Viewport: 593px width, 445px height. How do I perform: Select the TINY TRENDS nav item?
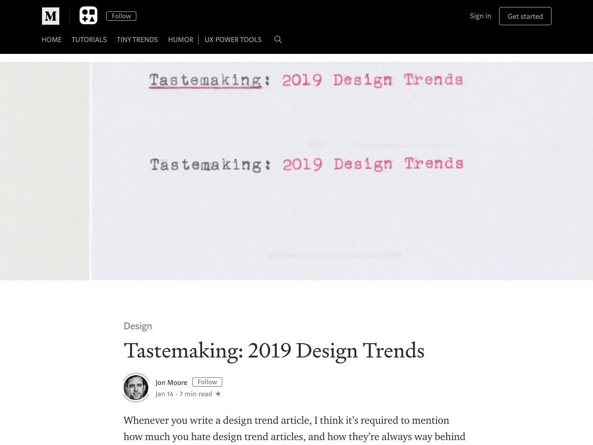[x=137, y=40]
